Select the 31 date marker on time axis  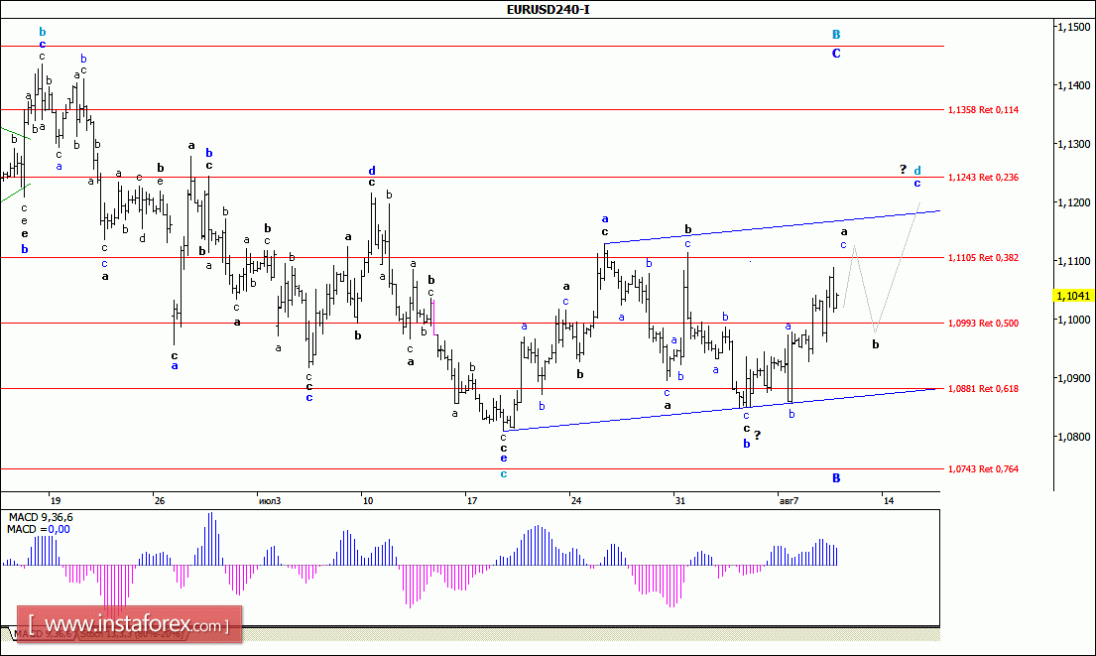click(x=680, y=501)
